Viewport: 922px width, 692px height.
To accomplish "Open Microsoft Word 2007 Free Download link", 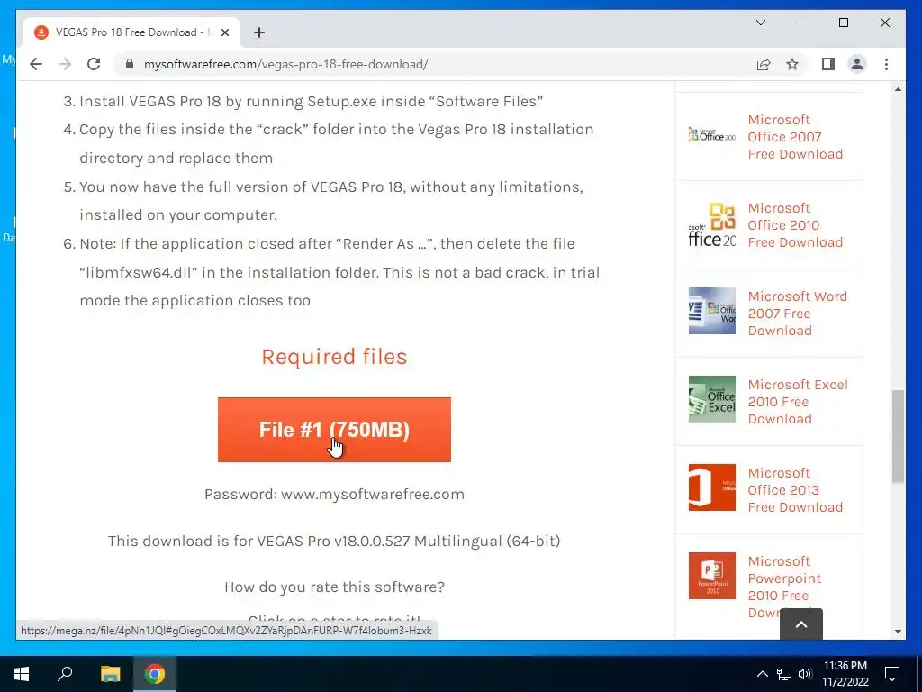I will coord(798,313).
